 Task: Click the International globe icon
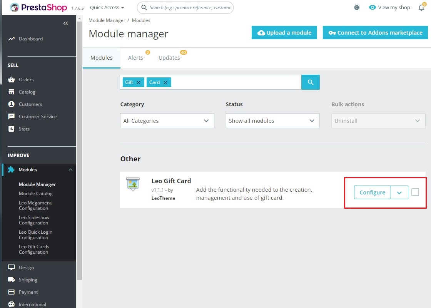(x=11, y=305)
